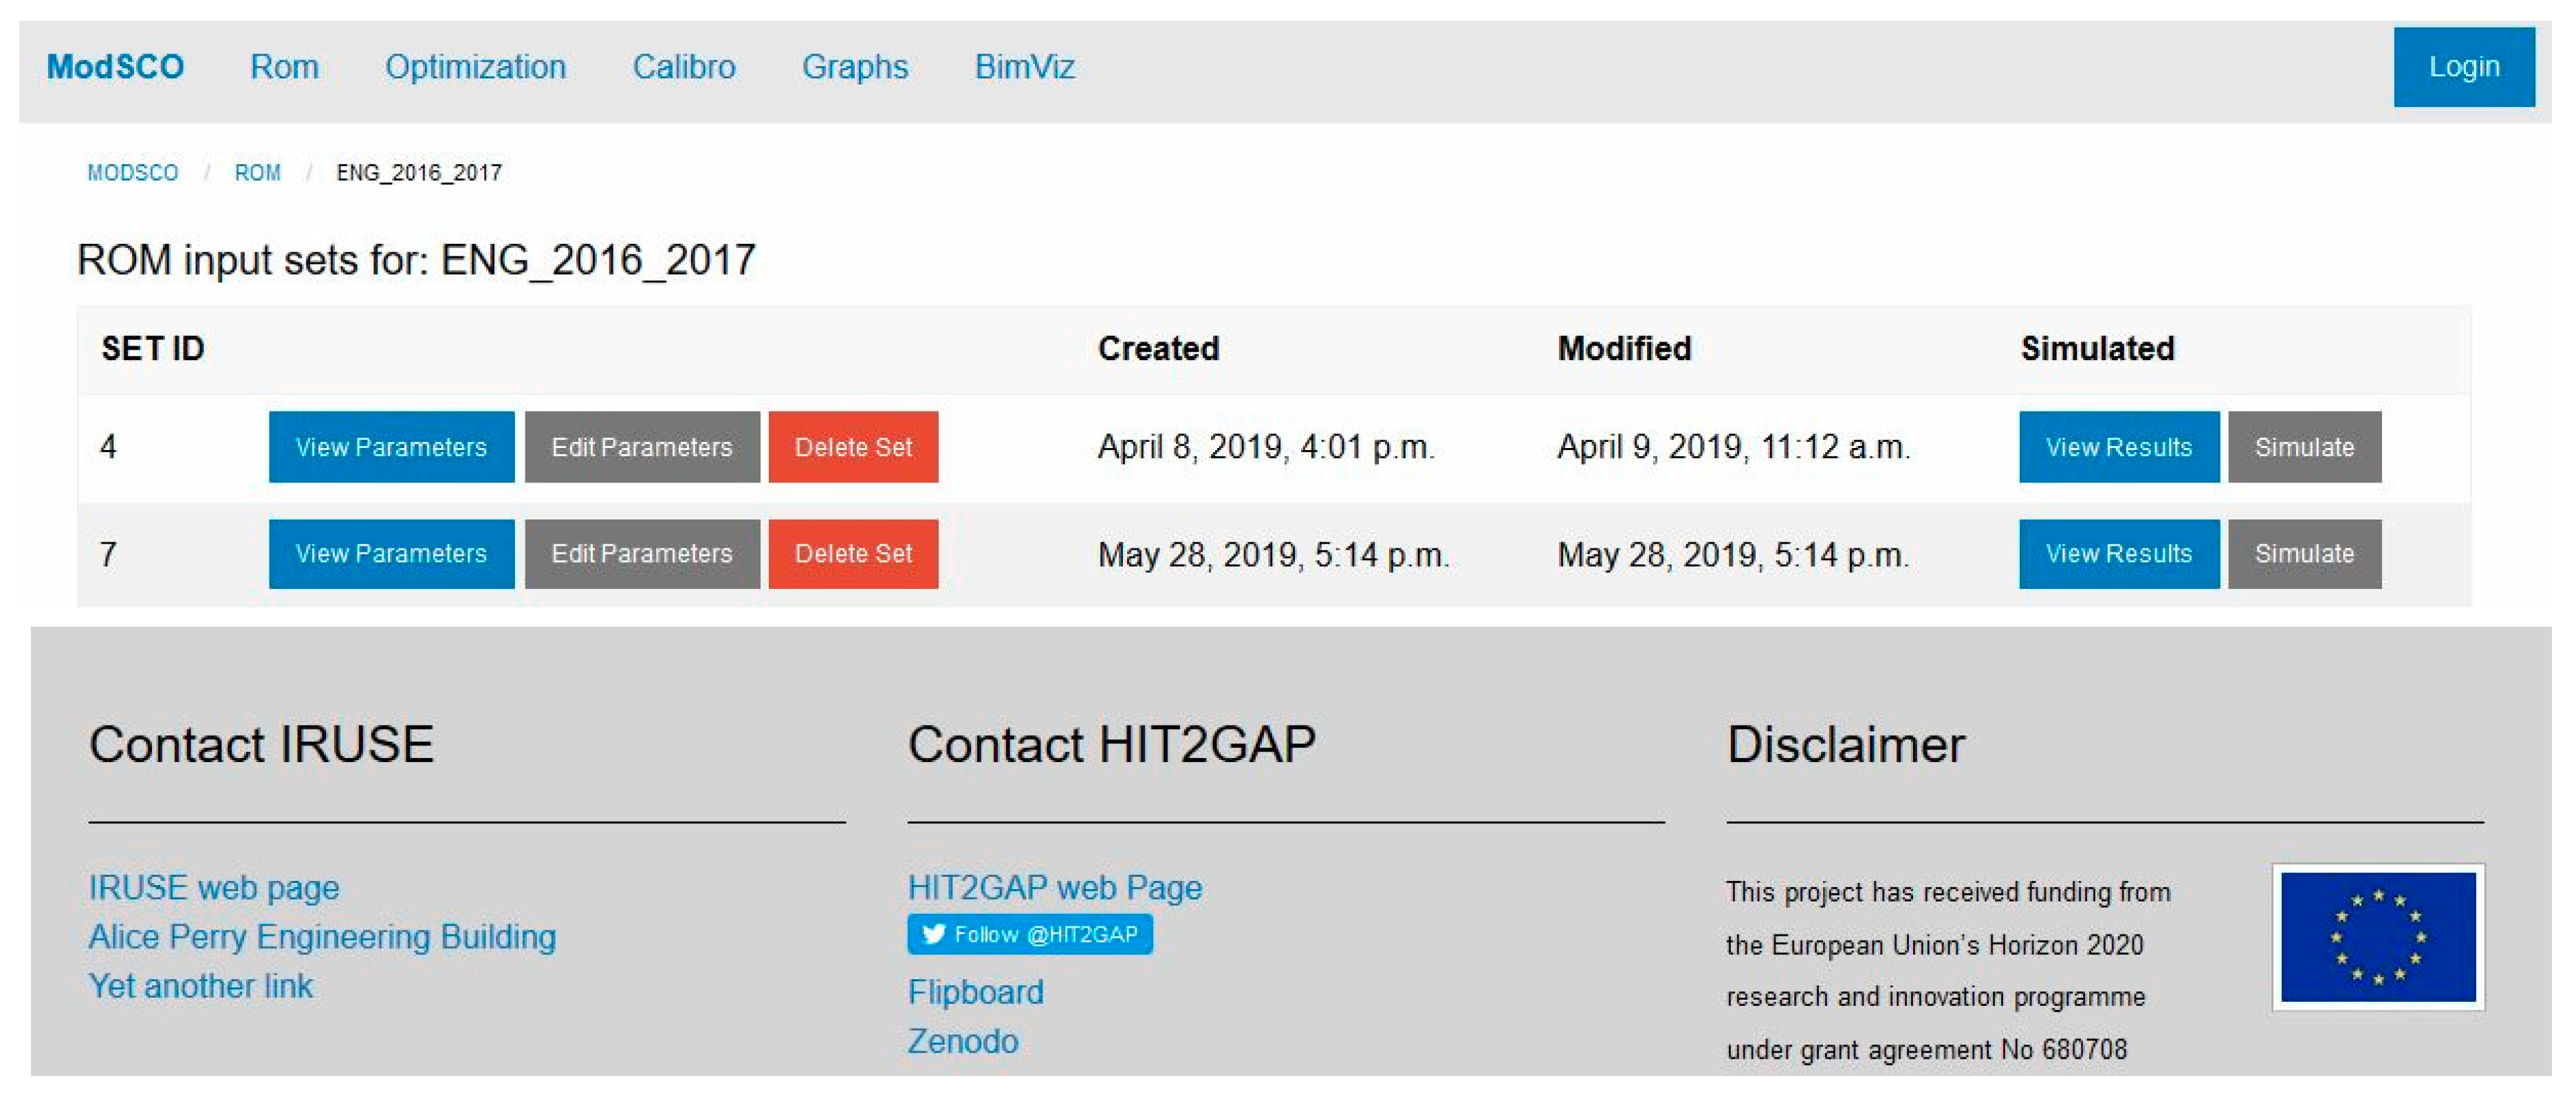Go to Calibro in the navbar
2576x1096 pixels.
[683, 67]
